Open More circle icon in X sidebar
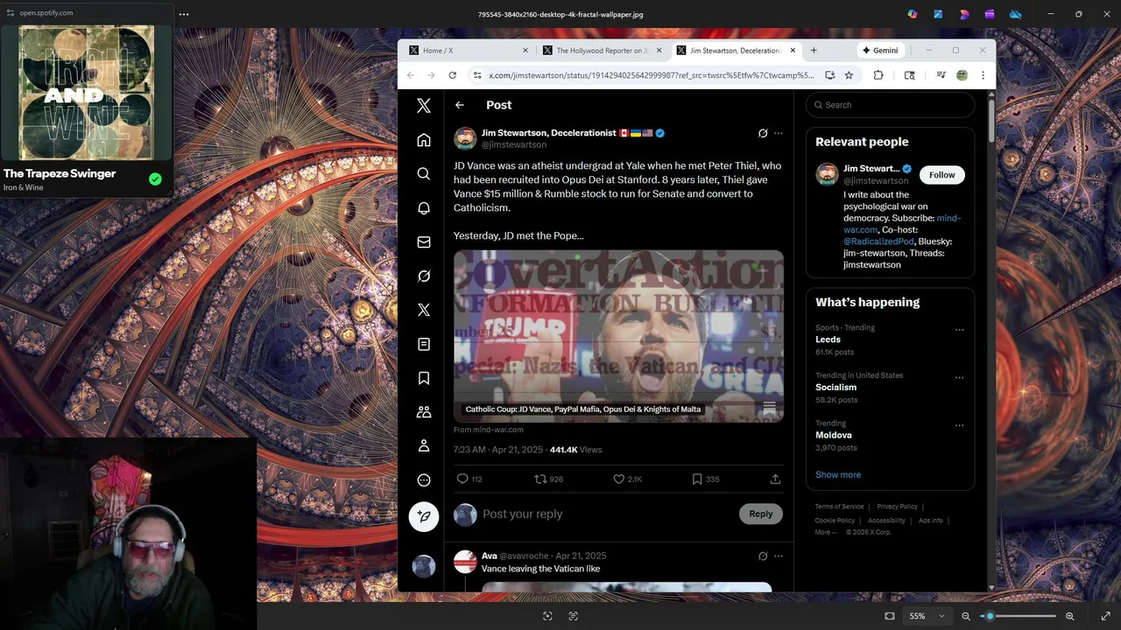1121x630 pixels. (x=424, y=480)
